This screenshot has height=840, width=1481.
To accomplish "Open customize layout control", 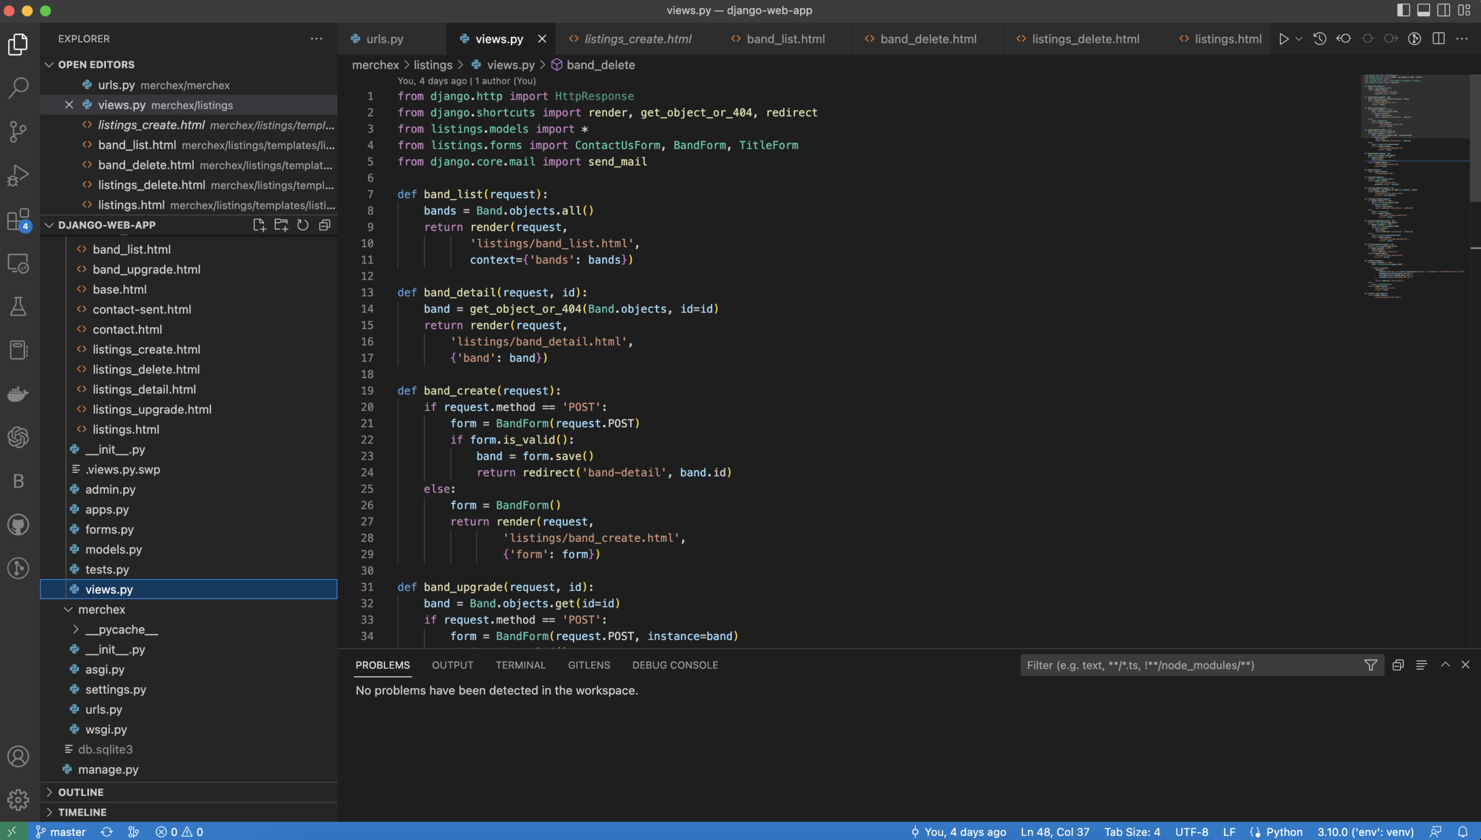I will (x=1464, y=10).
